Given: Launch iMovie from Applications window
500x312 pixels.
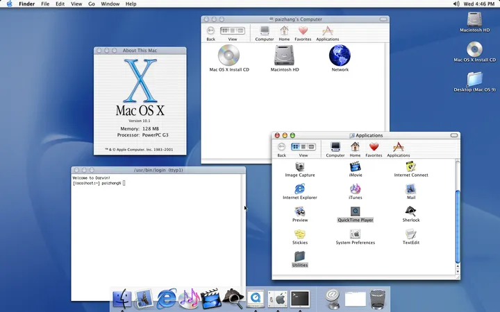Looking at the screenshot, I should 356,167.
